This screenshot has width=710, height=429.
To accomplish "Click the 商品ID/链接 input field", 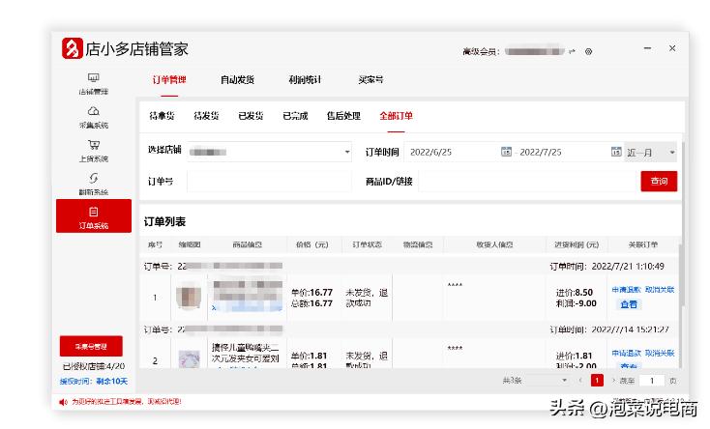I will click(527, 181).
